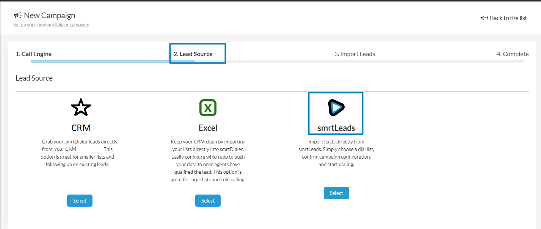
Task: Jump to step 3 Import Leads
Action: click(354, 54)
